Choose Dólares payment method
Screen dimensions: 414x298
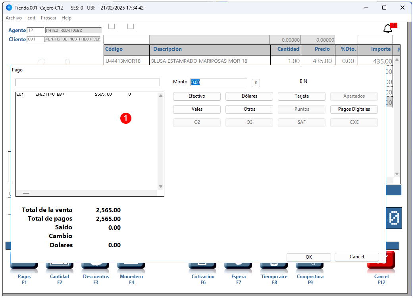[249, 96]
